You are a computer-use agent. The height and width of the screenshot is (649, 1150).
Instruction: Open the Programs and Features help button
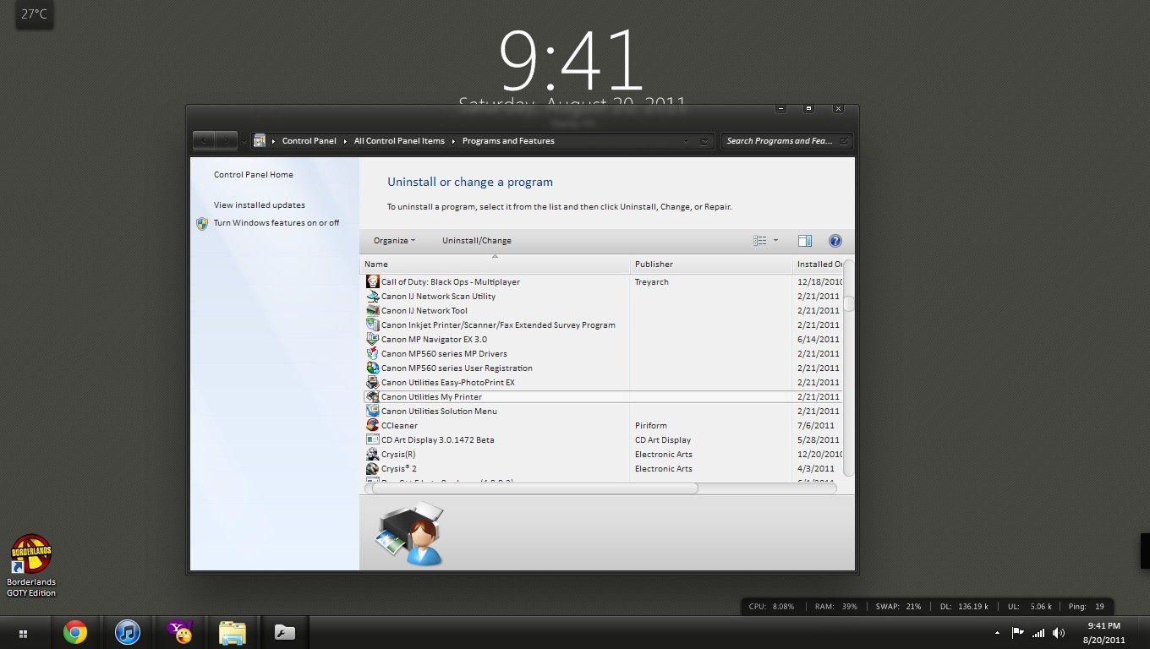pyautogui.click(x=835, y=241)
